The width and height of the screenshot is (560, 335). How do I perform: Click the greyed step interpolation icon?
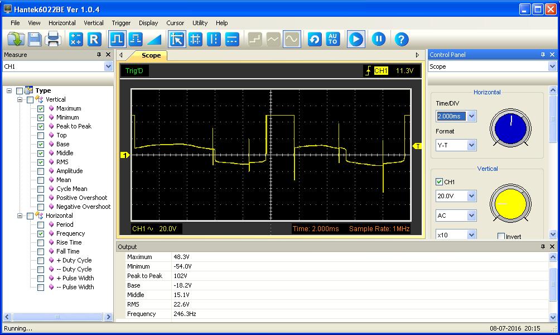pyautogui.click(x=255, y=39)
